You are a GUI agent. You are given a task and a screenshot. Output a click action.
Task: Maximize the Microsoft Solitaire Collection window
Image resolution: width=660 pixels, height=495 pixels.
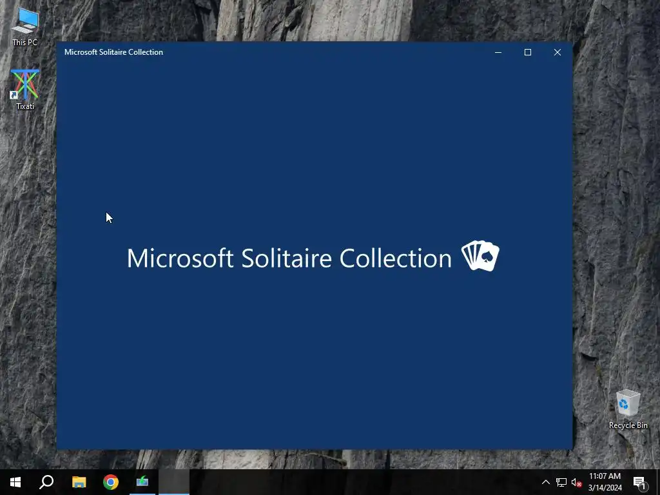click(527, 52)
